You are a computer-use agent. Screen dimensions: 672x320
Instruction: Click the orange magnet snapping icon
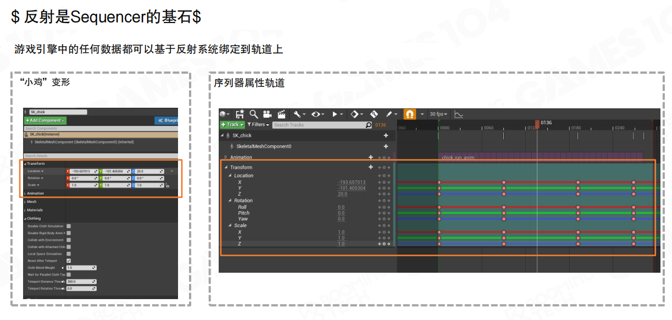(409, 114)
